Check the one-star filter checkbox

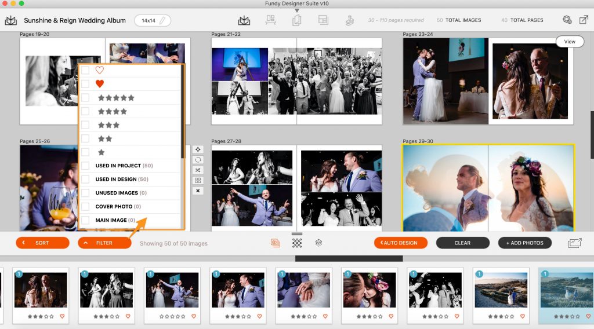point(85,152)
